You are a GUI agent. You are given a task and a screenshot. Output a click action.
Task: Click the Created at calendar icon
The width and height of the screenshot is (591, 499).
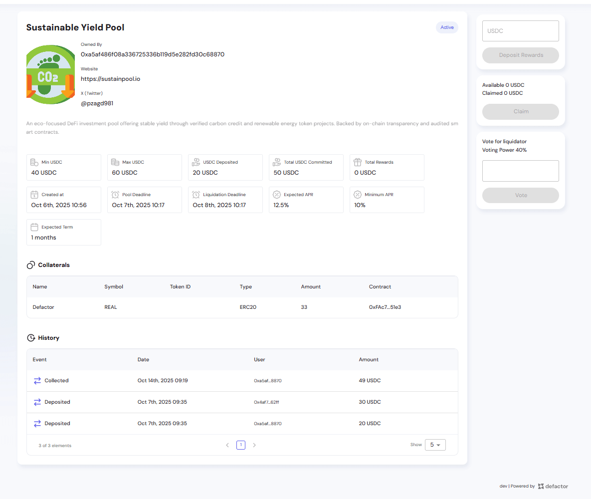coord(34,195)
